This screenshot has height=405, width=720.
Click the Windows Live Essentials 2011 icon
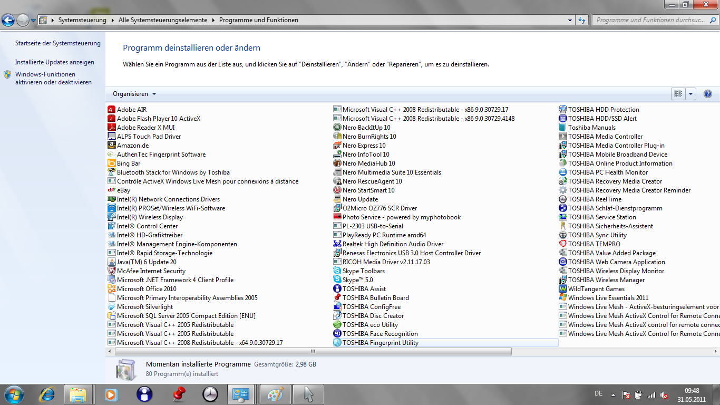[563, 298]
